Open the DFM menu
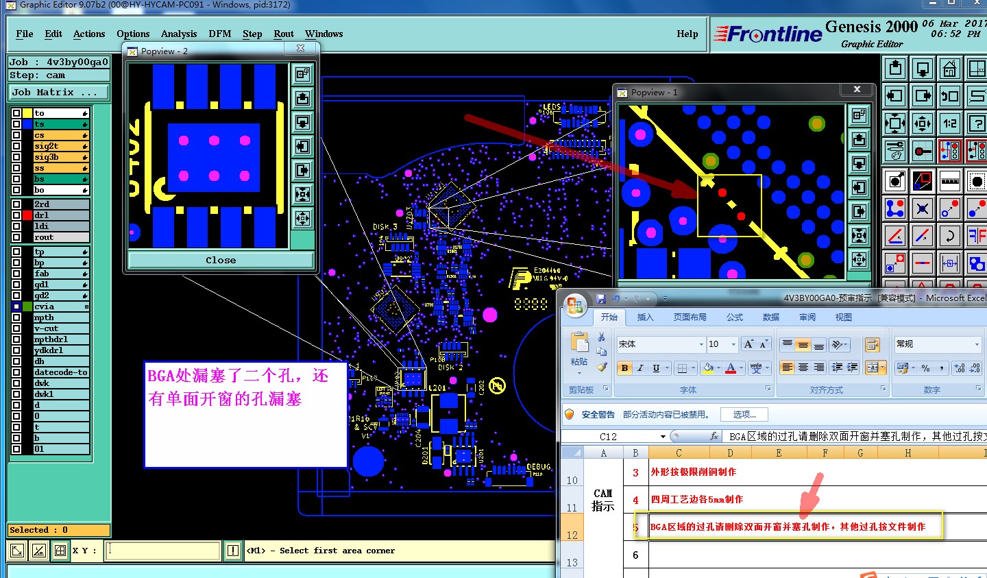Image resolution: width=987 pixels, height=578 pixels. point(220,34)
